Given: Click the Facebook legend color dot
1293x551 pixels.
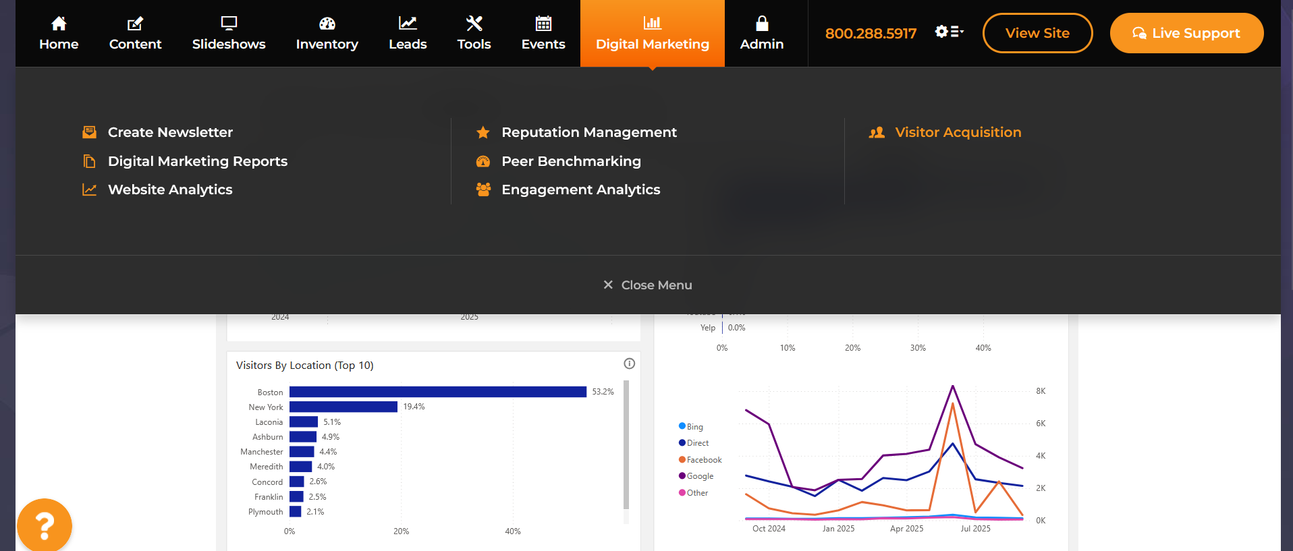Looking at the screenshot, I should pos(682,459).
